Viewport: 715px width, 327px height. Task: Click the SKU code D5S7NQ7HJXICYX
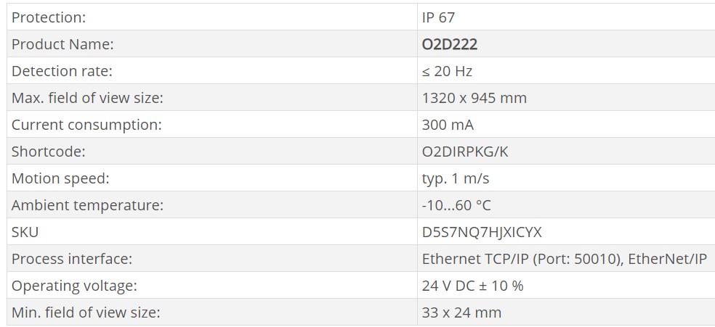coord(482,232)
